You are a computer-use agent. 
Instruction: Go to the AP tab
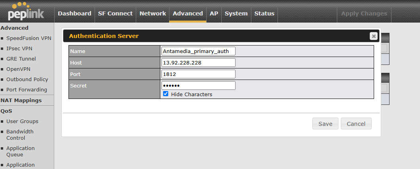[214, 13]
